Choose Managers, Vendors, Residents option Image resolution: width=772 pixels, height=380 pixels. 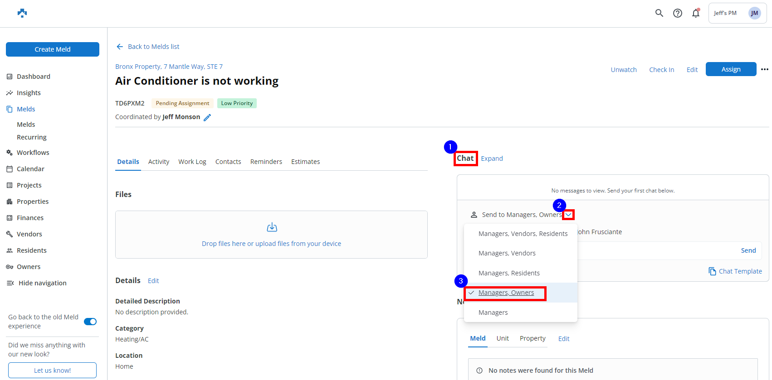523,234
